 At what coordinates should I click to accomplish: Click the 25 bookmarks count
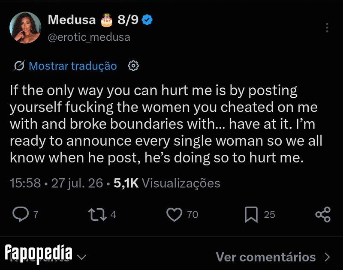pyautogui.click(x=269, y=214)
